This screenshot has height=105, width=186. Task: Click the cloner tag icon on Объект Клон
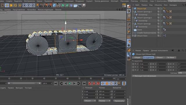(164, 36)
